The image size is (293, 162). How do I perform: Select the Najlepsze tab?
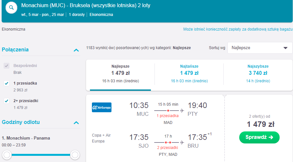point(120,74)
